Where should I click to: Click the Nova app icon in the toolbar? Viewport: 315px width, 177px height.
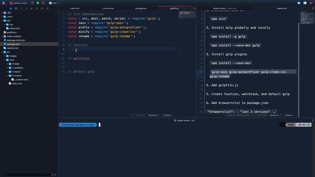(3, 3)
